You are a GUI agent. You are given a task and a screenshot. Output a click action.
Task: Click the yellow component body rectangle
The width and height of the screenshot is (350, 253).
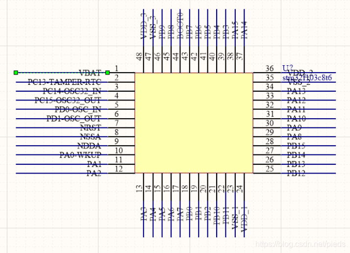(194, 123)
